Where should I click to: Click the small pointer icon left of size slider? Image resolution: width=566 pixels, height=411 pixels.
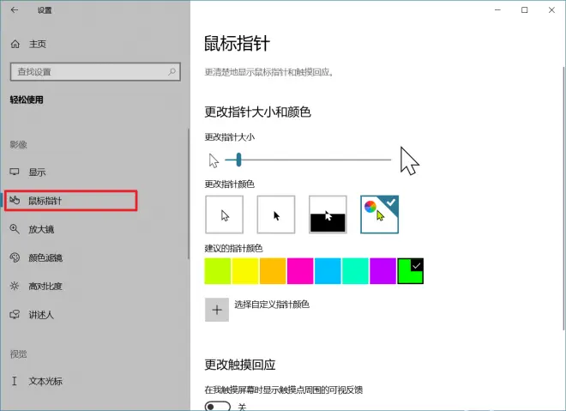[214, 160]
